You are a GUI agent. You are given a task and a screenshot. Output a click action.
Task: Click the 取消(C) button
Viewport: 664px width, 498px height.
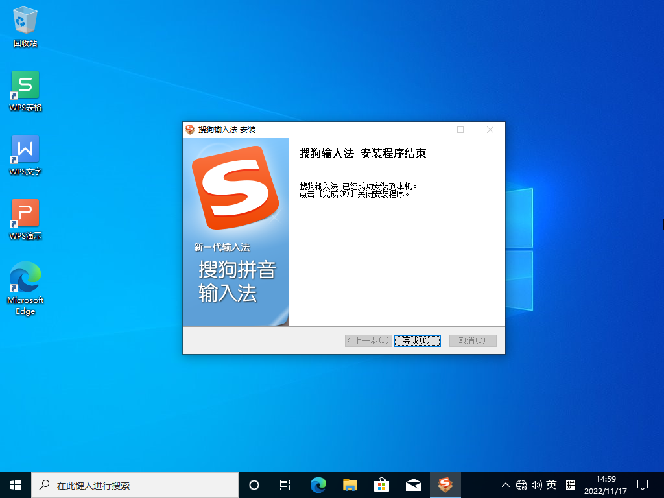click(473, 340)
